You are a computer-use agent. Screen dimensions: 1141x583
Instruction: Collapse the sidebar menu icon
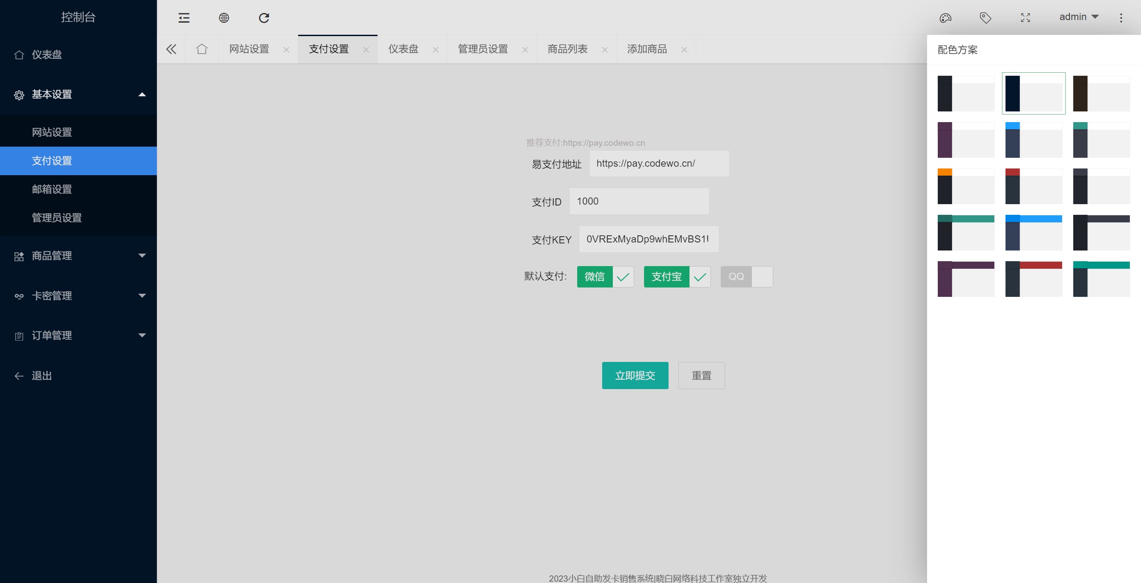click(184, 18)
